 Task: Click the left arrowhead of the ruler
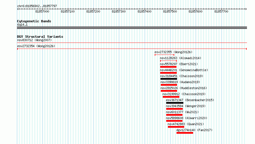tap(18, 9)
